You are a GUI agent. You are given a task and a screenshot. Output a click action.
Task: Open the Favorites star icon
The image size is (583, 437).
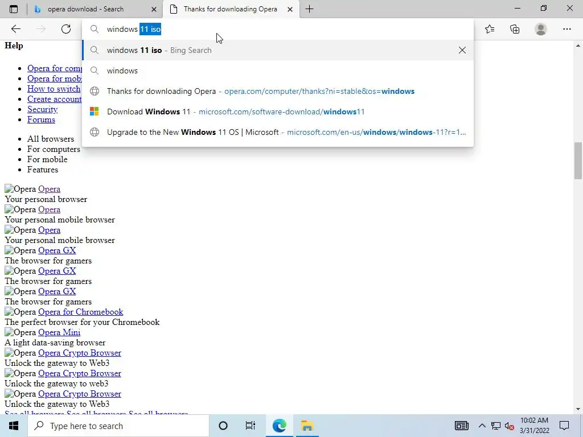coord(490,29)
